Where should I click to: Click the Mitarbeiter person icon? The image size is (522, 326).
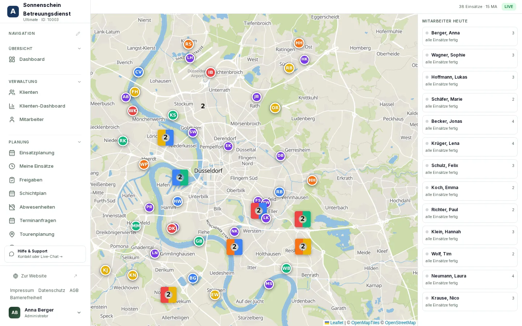12,120
